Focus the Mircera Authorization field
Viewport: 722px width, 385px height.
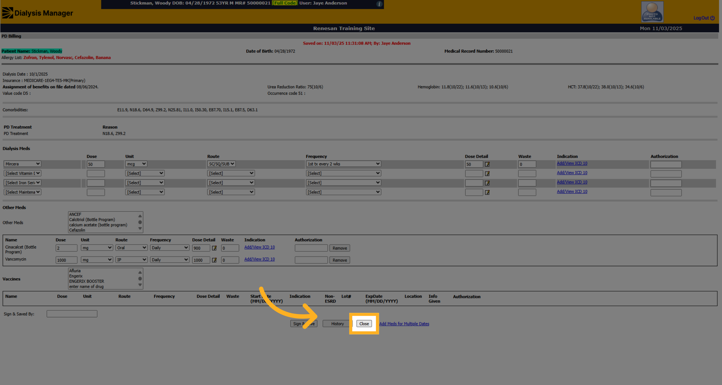[666, 164]
